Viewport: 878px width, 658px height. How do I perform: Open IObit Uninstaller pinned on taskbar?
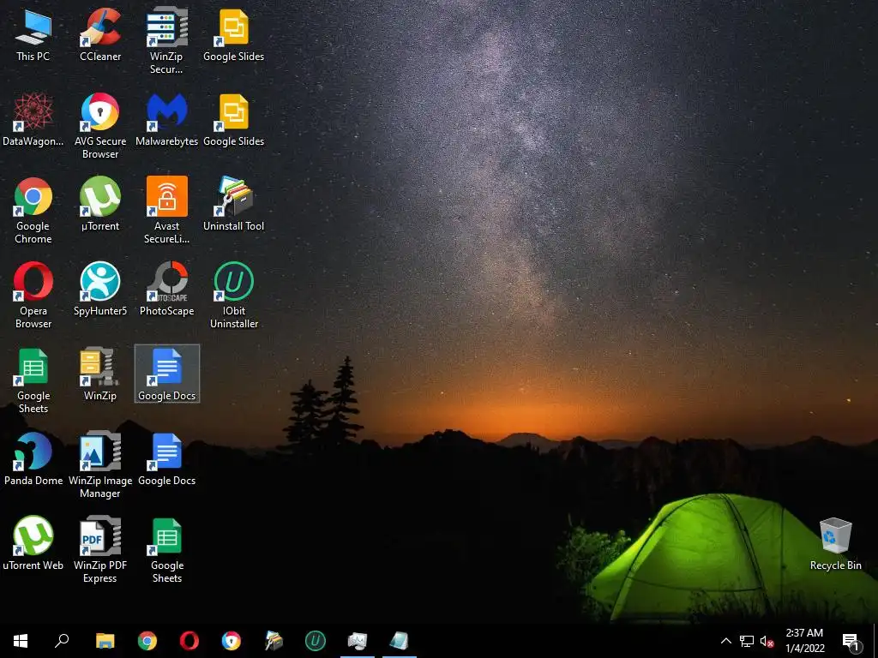pyautogui.click(x=316, y=641)
